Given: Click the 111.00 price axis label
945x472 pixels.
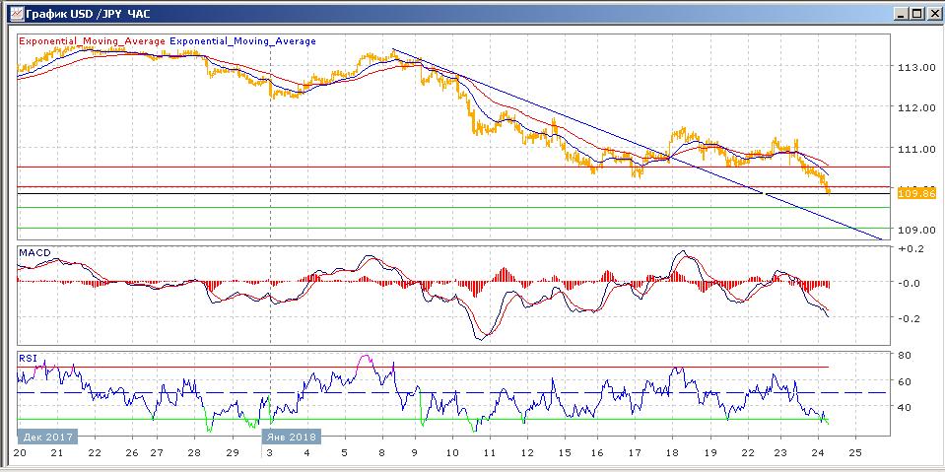Looking at the screenshot, I should click(914, 149).
